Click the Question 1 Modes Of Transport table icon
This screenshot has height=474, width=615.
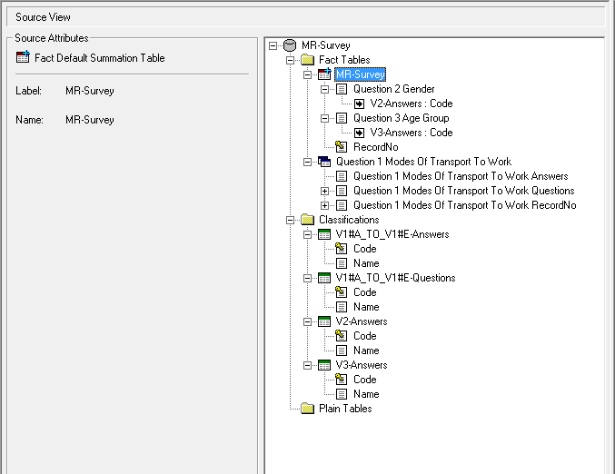pos(324,162)
